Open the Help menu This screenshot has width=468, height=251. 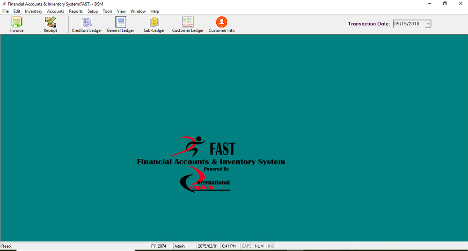point(154,11)
